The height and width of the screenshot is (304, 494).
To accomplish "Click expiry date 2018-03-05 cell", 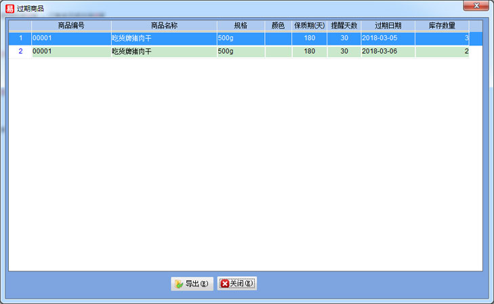I will coord(388,39).
